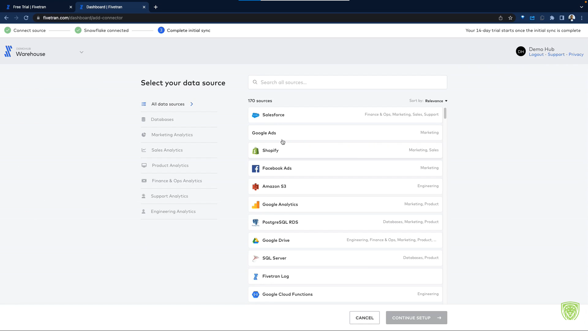Click the sources list scrollbar thumb
The height and width of the screenshot is (331, 588).
tap(445, 113)
